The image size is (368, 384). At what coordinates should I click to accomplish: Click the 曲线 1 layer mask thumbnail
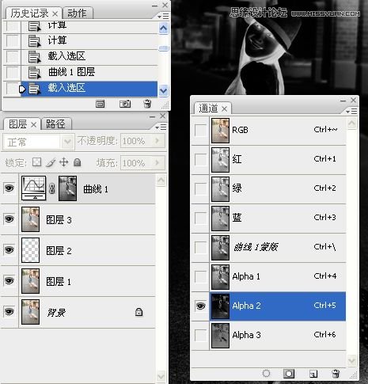point(68,188)
